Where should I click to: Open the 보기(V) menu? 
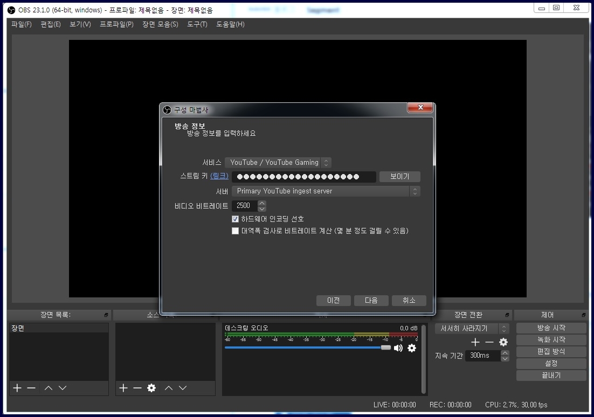coord(80,24)
